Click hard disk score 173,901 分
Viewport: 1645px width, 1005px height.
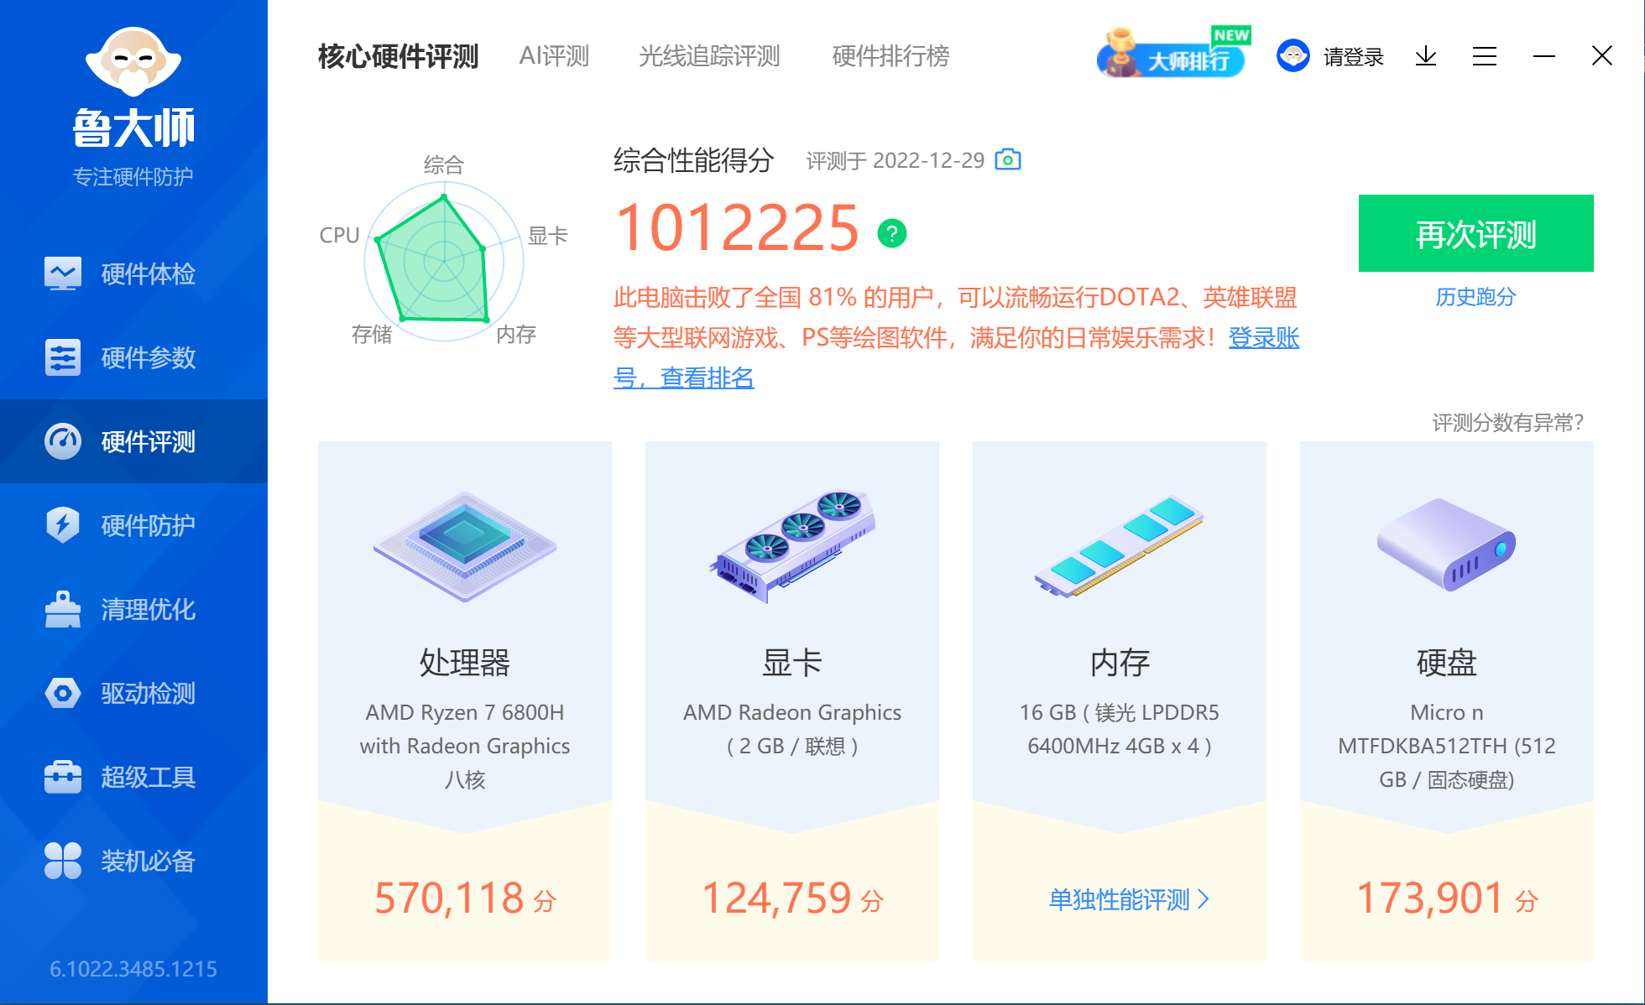click(1447, 898)
